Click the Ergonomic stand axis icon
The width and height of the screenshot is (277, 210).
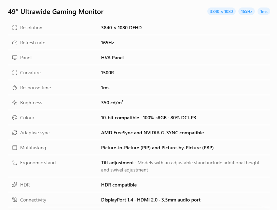pyautogui.click(x=15, y=163)
